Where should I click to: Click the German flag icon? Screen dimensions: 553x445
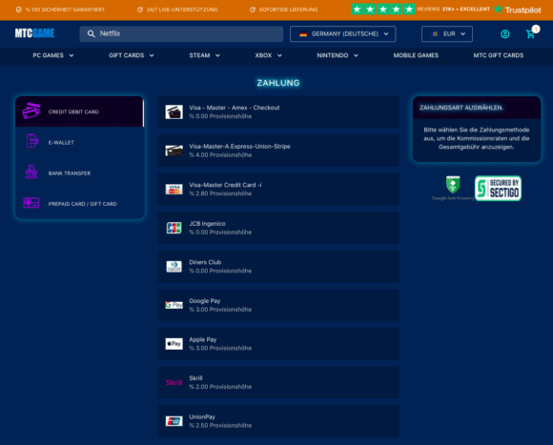pyautogui.click(x=303, y=33)
